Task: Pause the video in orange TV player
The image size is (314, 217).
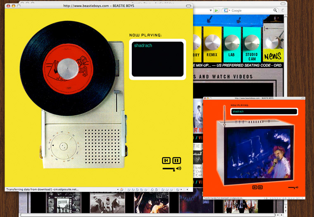Action: (x=260, y=187)
